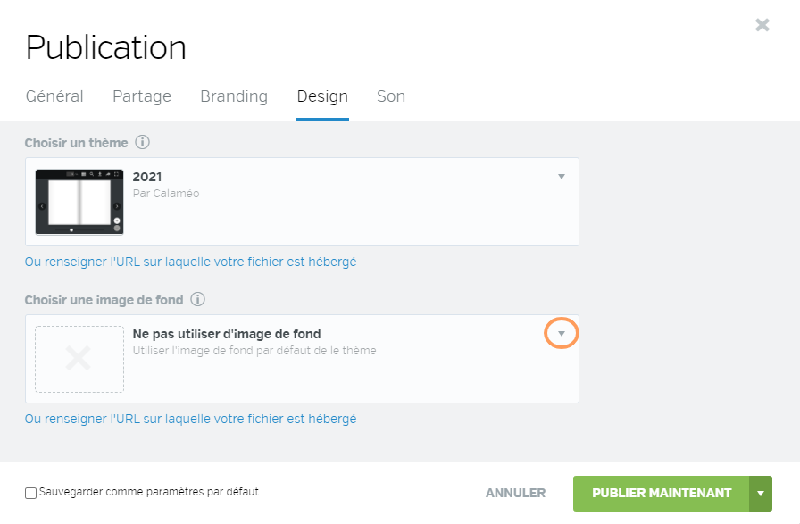800x524 pixels.
Task: Select the 2021 theme preview thumbnail
Action: point(79,202)
